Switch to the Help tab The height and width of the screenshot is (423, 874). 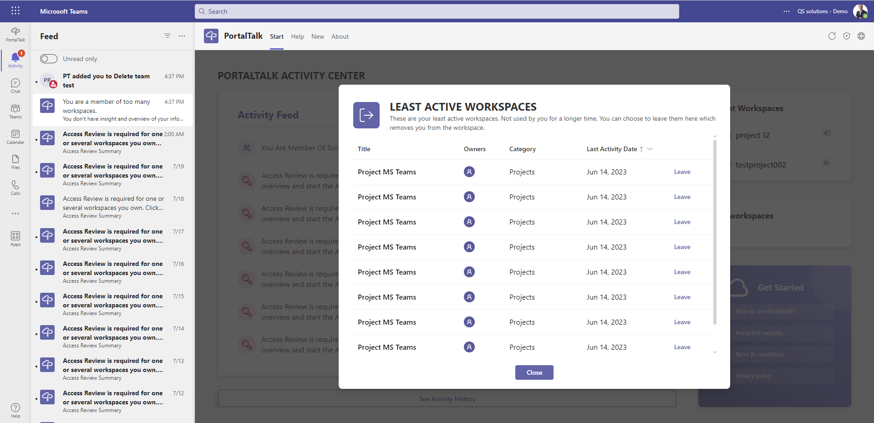298,36
